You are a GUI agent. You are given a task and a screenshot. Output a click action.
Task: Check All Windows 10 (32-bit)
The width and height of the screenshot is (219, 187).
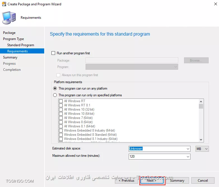pyautogui.click(x=61, y=109)
